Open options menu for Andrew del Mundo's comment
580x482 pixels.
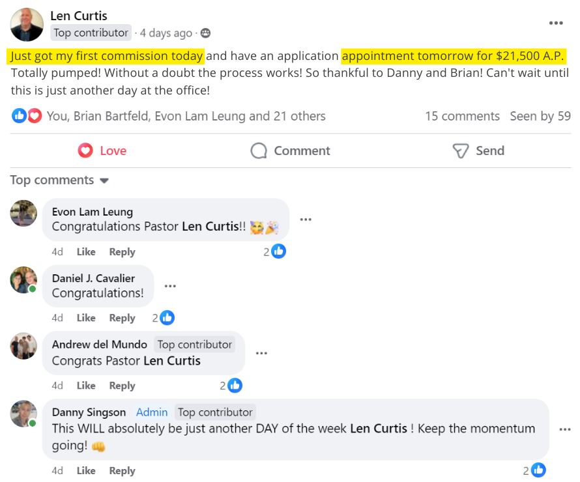pyautogui.click(x=261, y=353)
